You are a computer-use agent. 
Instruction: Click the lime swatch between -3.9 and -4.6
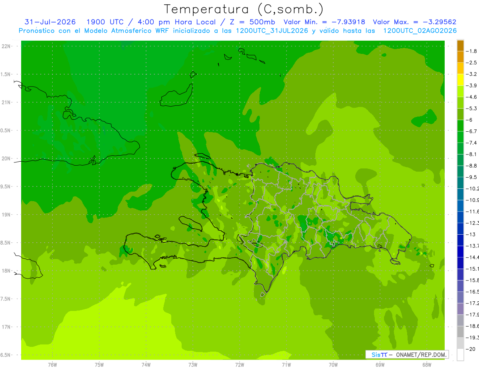click(460, 91)
